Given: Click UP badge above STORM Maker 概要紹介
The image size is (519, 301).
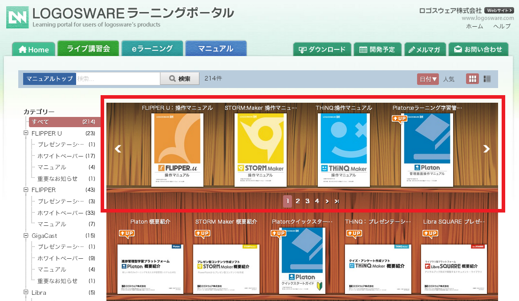Looking at the screenshot, I should pyautogui.click(x=202, y=233).
